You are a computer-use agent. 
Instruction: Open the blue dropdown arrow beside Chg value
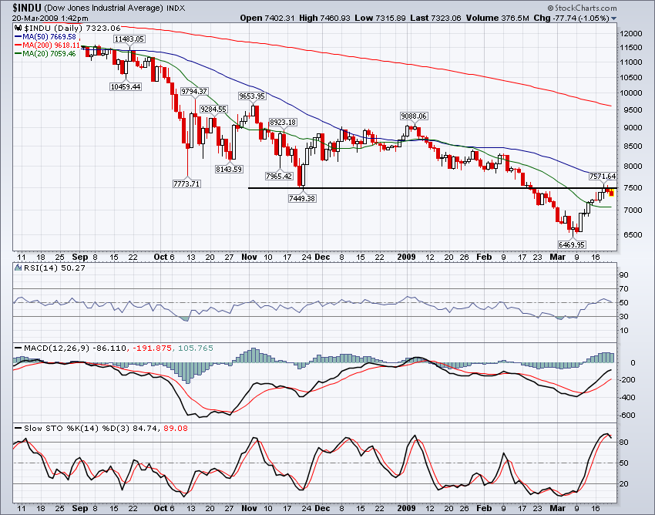[x=613, y=19]
